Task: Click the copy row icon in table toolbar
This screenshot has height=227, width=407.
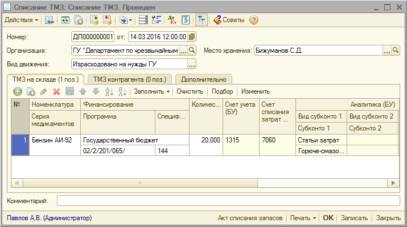Action: click(31, 91)
